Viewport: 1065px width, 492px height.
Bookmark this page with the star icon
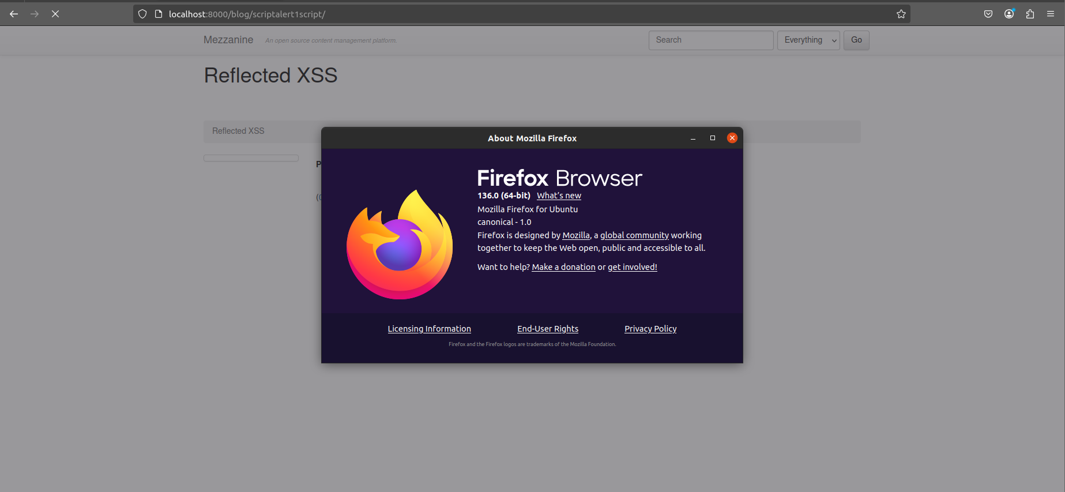pos(901,14)
